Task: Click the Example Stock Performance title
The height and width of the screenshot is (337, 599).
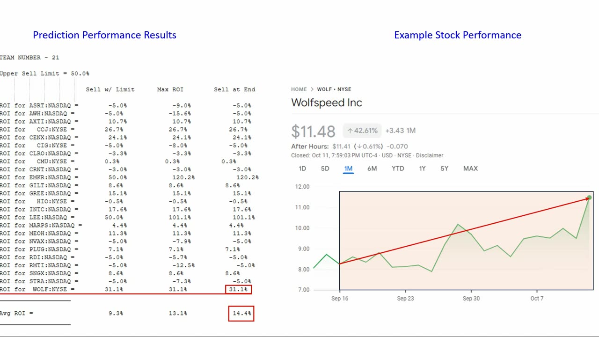Action: pyautogui.click(x=458, y=35)
